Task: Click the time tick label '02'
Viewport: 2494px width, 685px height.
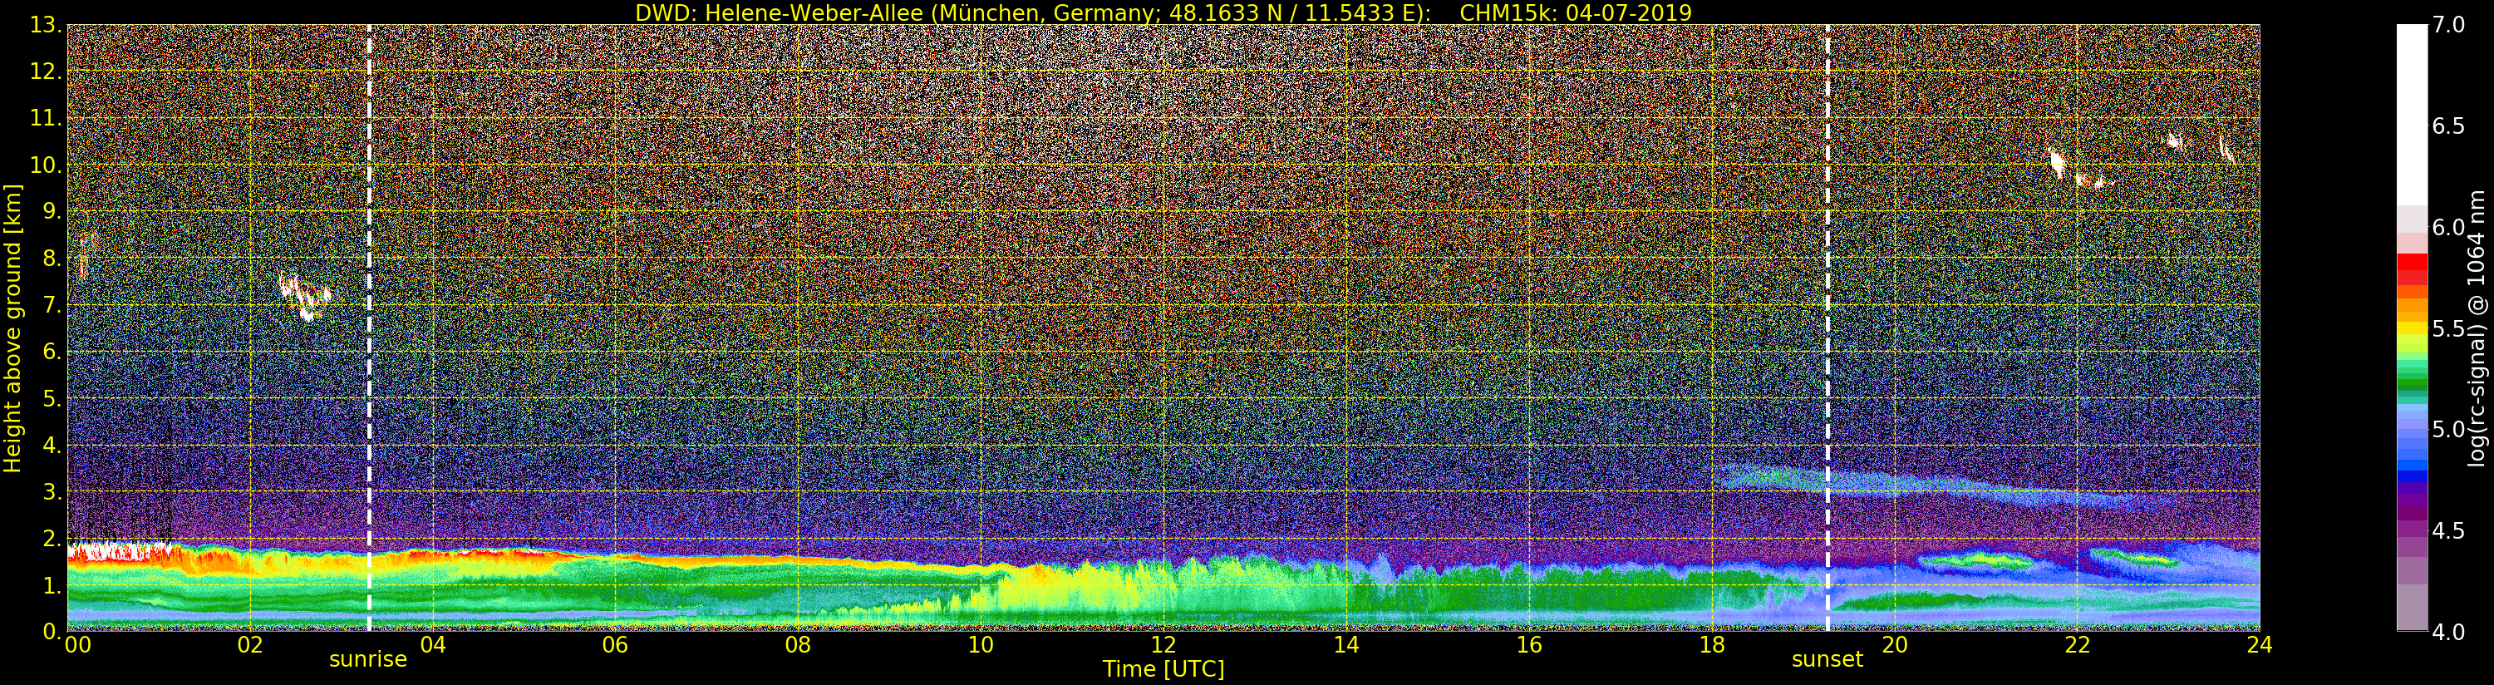Action: (250, 645)
